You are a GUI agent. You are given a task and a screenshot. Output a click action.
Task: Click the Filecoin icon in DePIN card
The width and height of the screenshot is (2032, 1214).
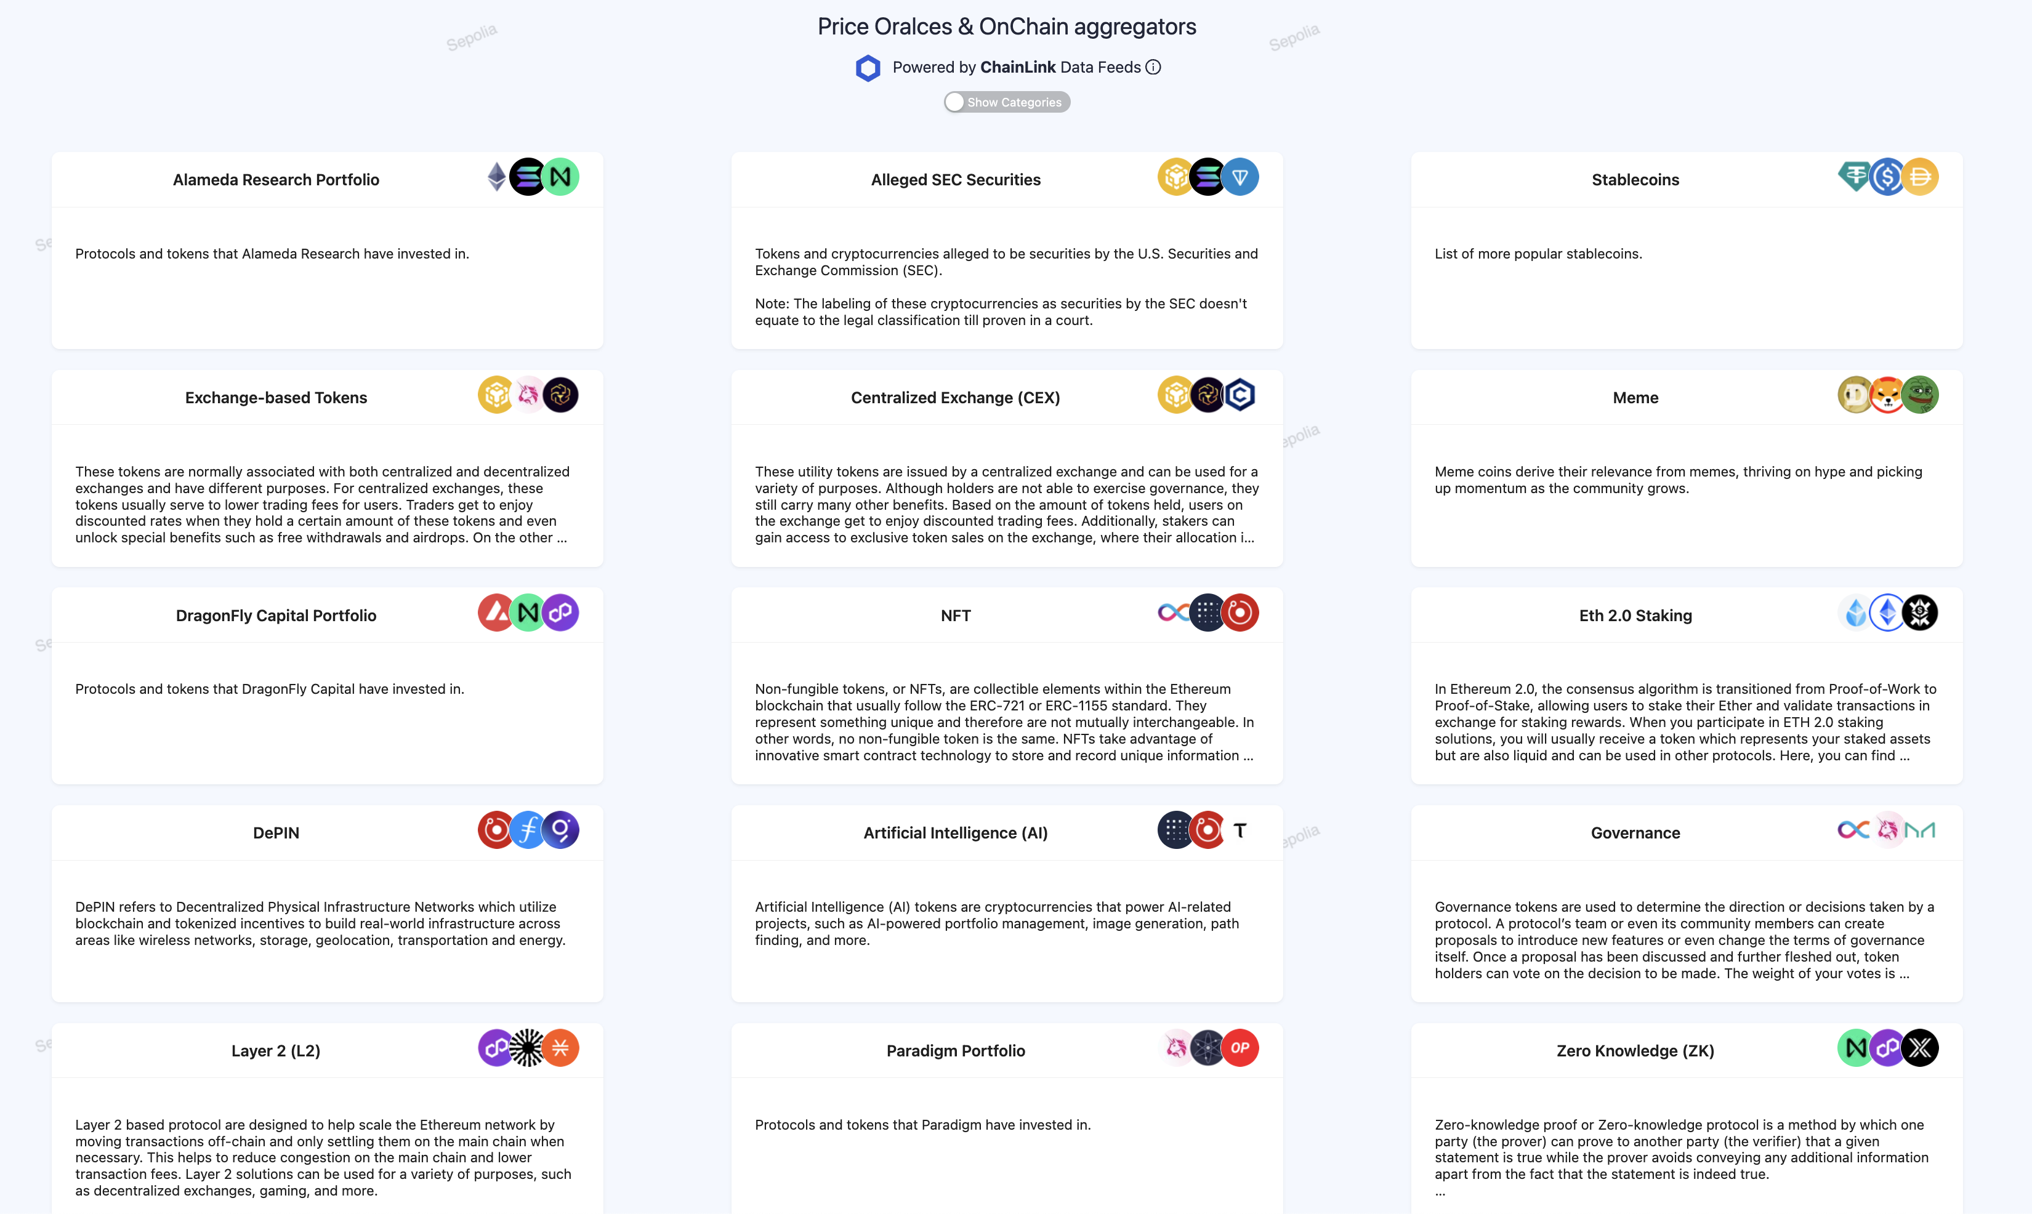tap(528, 830)
